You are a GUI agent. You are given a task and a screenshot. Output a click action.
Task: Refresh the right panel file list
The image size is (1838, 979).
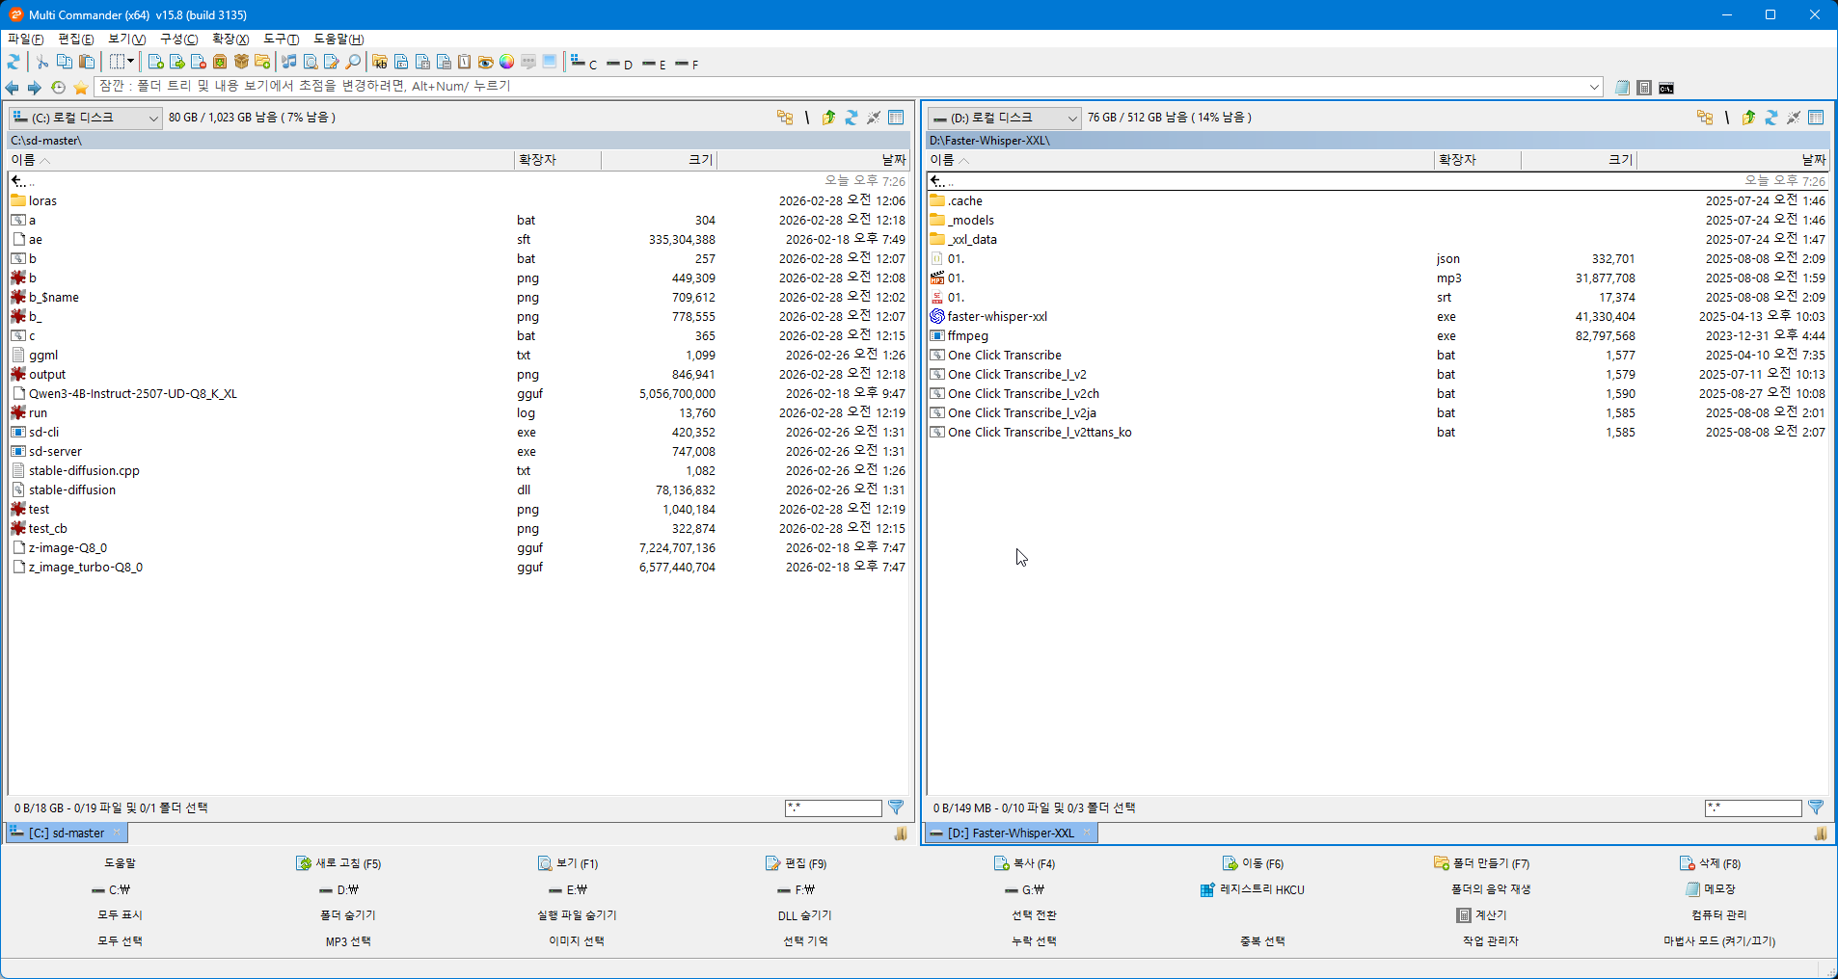coord(1770,118)
